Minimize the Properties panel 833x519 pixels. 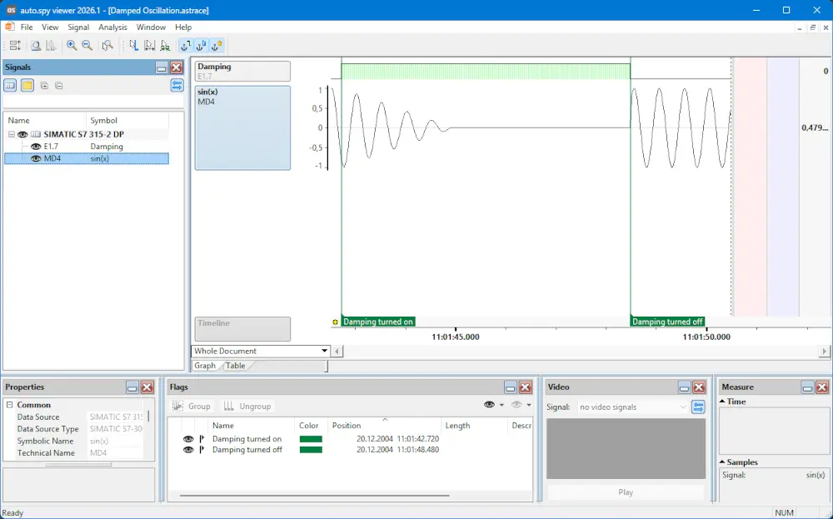132,387
